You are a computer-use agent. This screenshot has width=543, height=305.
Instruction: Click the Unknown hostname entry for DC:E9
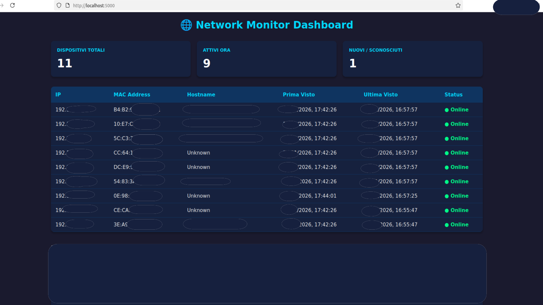point(199,167)
